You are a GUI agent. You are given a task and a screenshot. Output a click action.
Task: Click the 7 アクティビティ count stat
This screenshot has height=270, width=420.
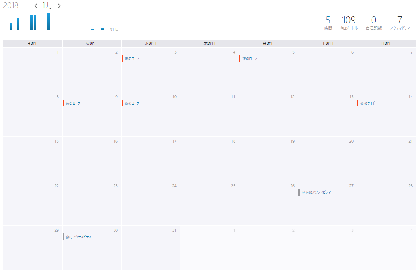pyautogui.click(x=400, y=23)
